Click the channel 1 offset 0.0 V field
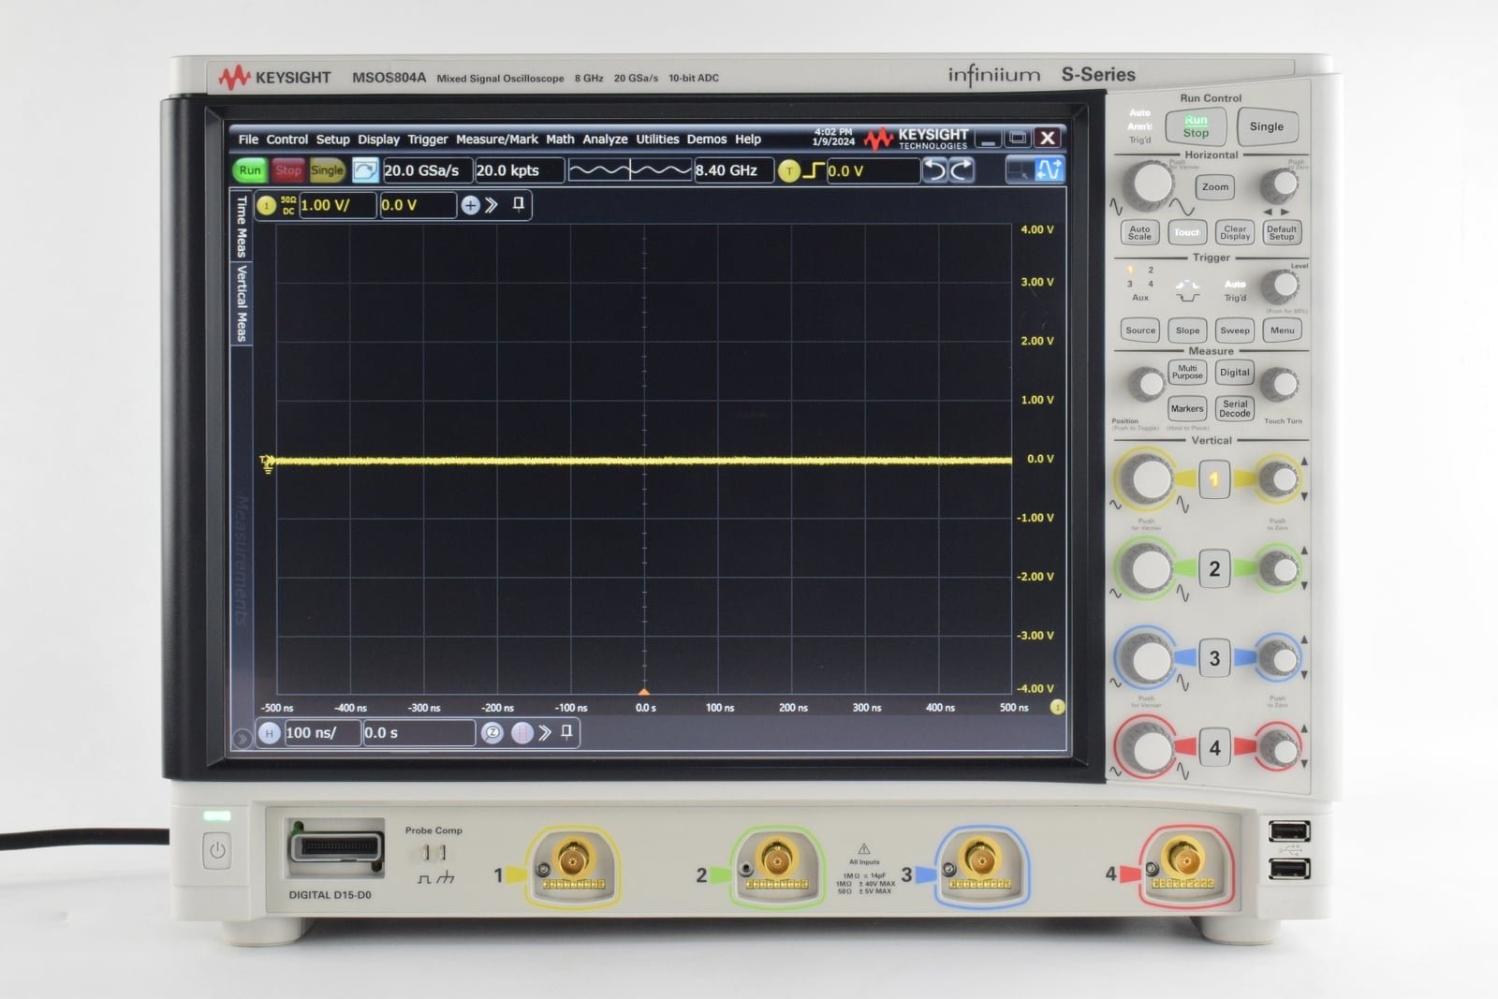The image size is (1498, 999). click(x=418, y=205)
